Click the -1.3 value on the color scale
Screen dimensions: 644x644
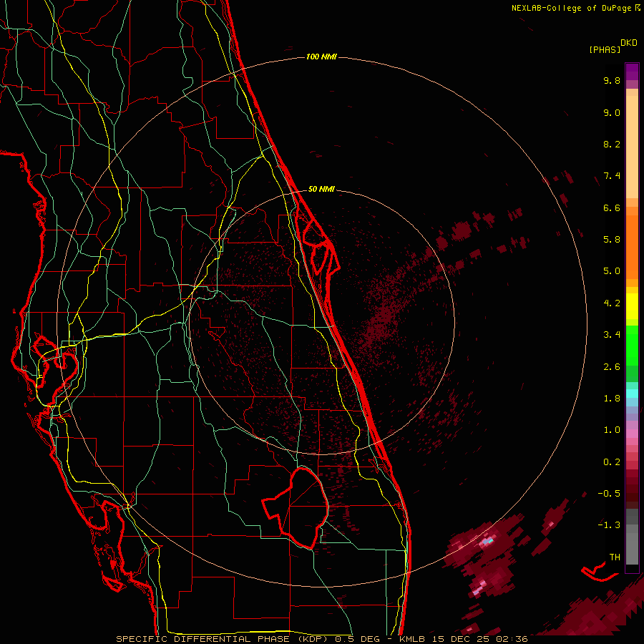pos(609,525)
